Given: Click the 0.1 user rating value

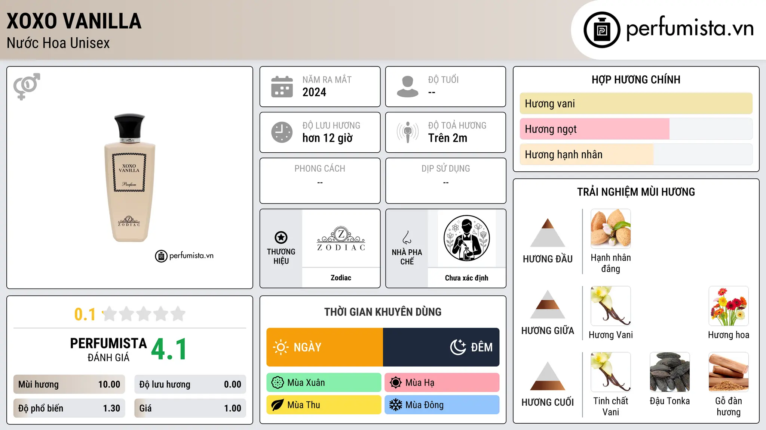Looking at the screenshot, I should (85, 314).
